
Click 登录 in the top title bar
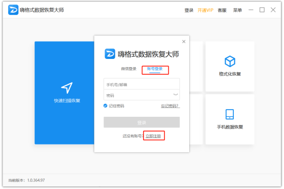[189, 10]
